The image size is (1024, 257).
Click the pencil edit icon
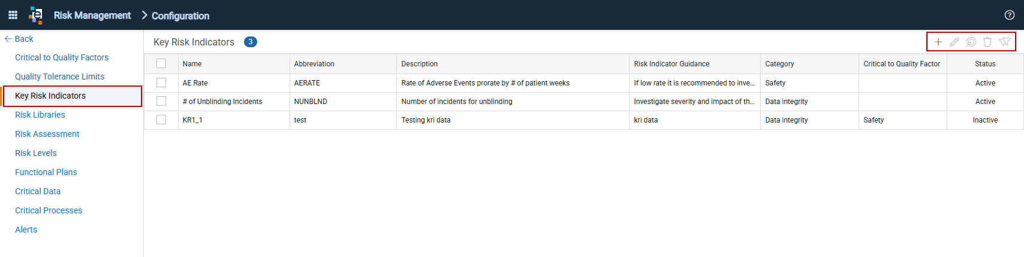pos(954,42)
